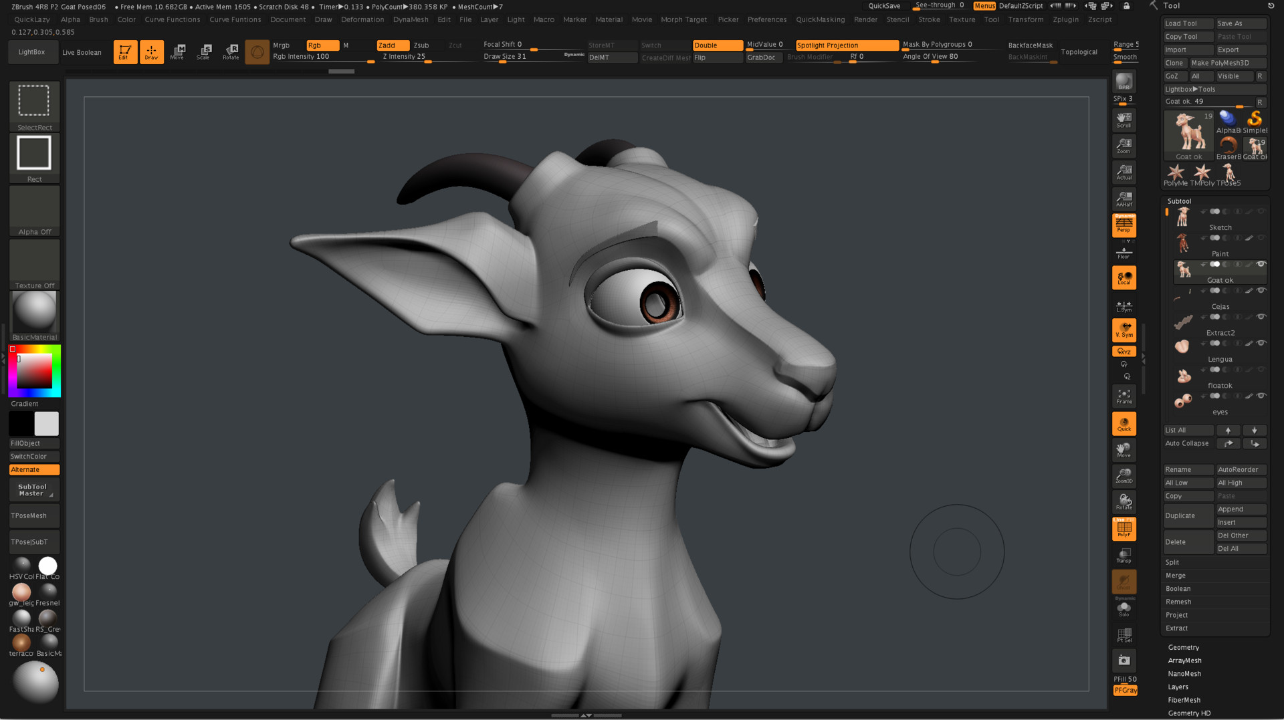Image resolution: width=1284 pixels, height=720 pixels.
Task: Expand the Geometry section in the Tool palette
Action: coord(1183,647)
